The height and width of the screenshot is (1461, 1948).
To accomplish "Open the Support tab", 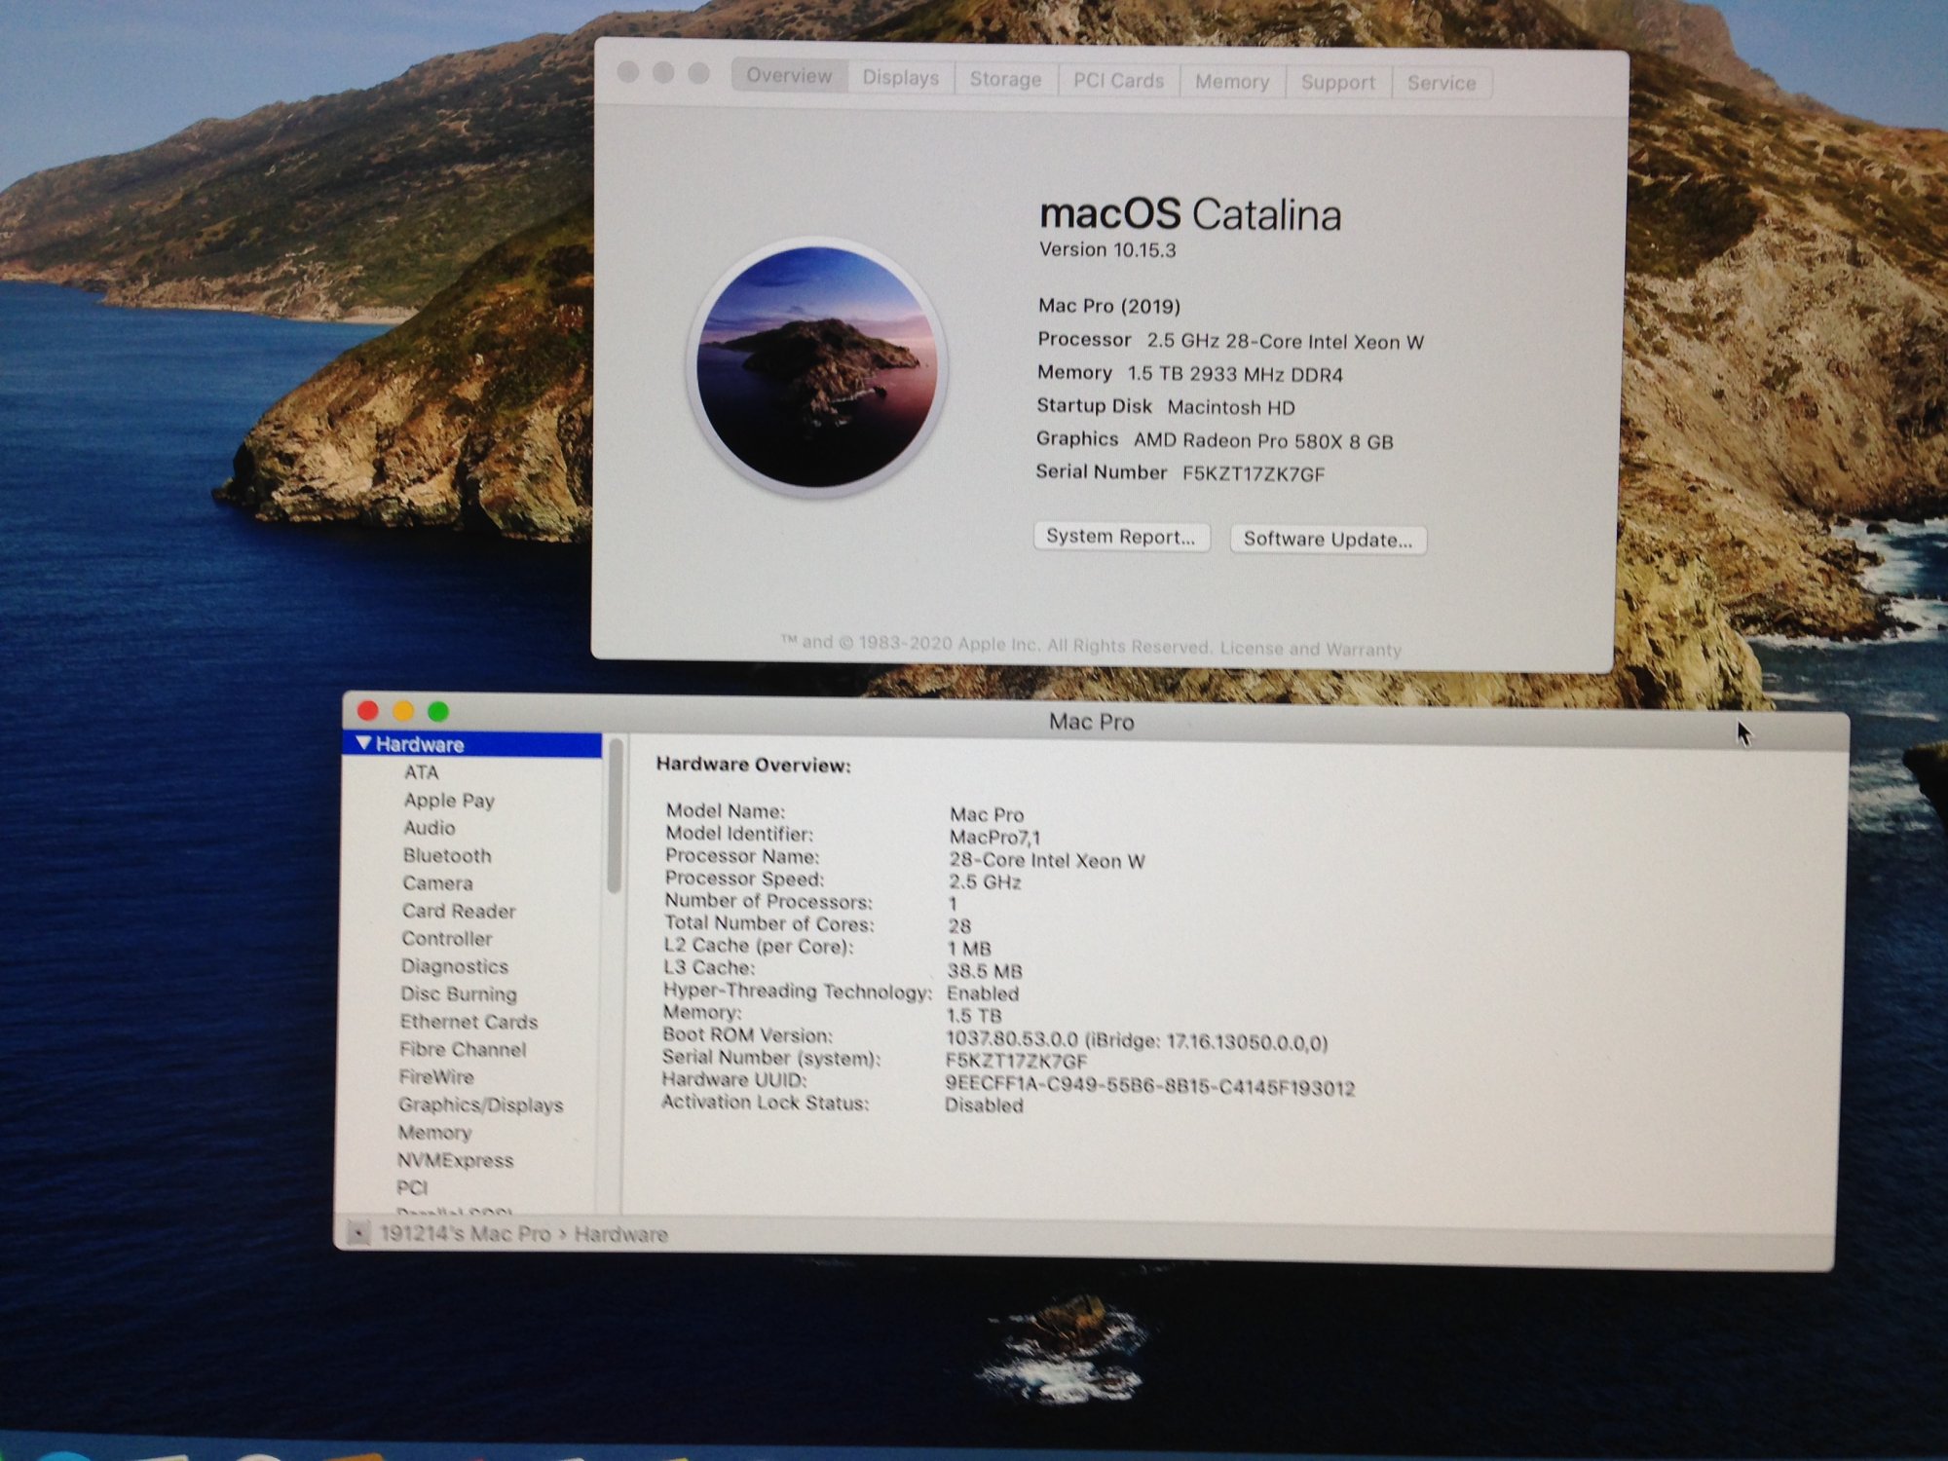I will pos(1337,83).
